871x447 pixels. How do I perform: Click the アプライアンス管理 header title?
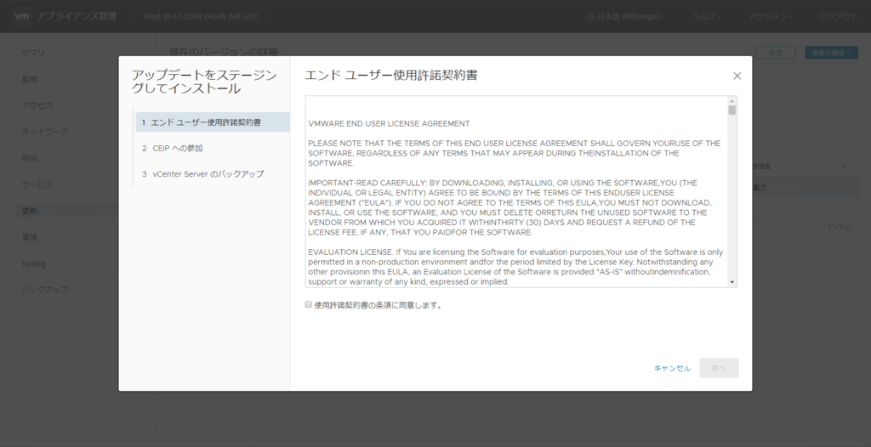(x=77, y=16)
